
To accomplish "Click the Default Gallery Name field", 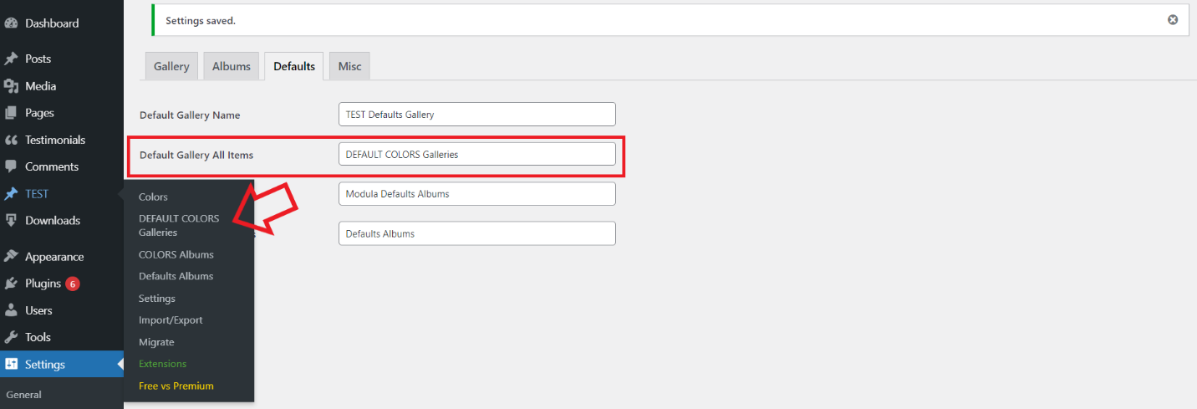I will click(x=477, y=115).
